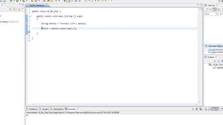Click Remove Launch icon in Console
The image size is (223, 125).
[197, 109]
